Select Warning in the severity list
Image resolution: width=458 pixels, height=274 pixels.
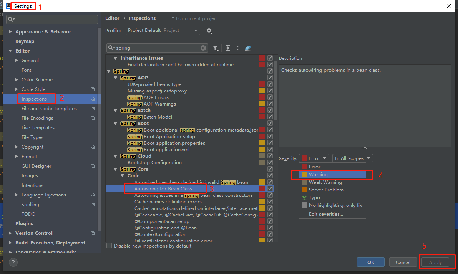coord(332,174)
